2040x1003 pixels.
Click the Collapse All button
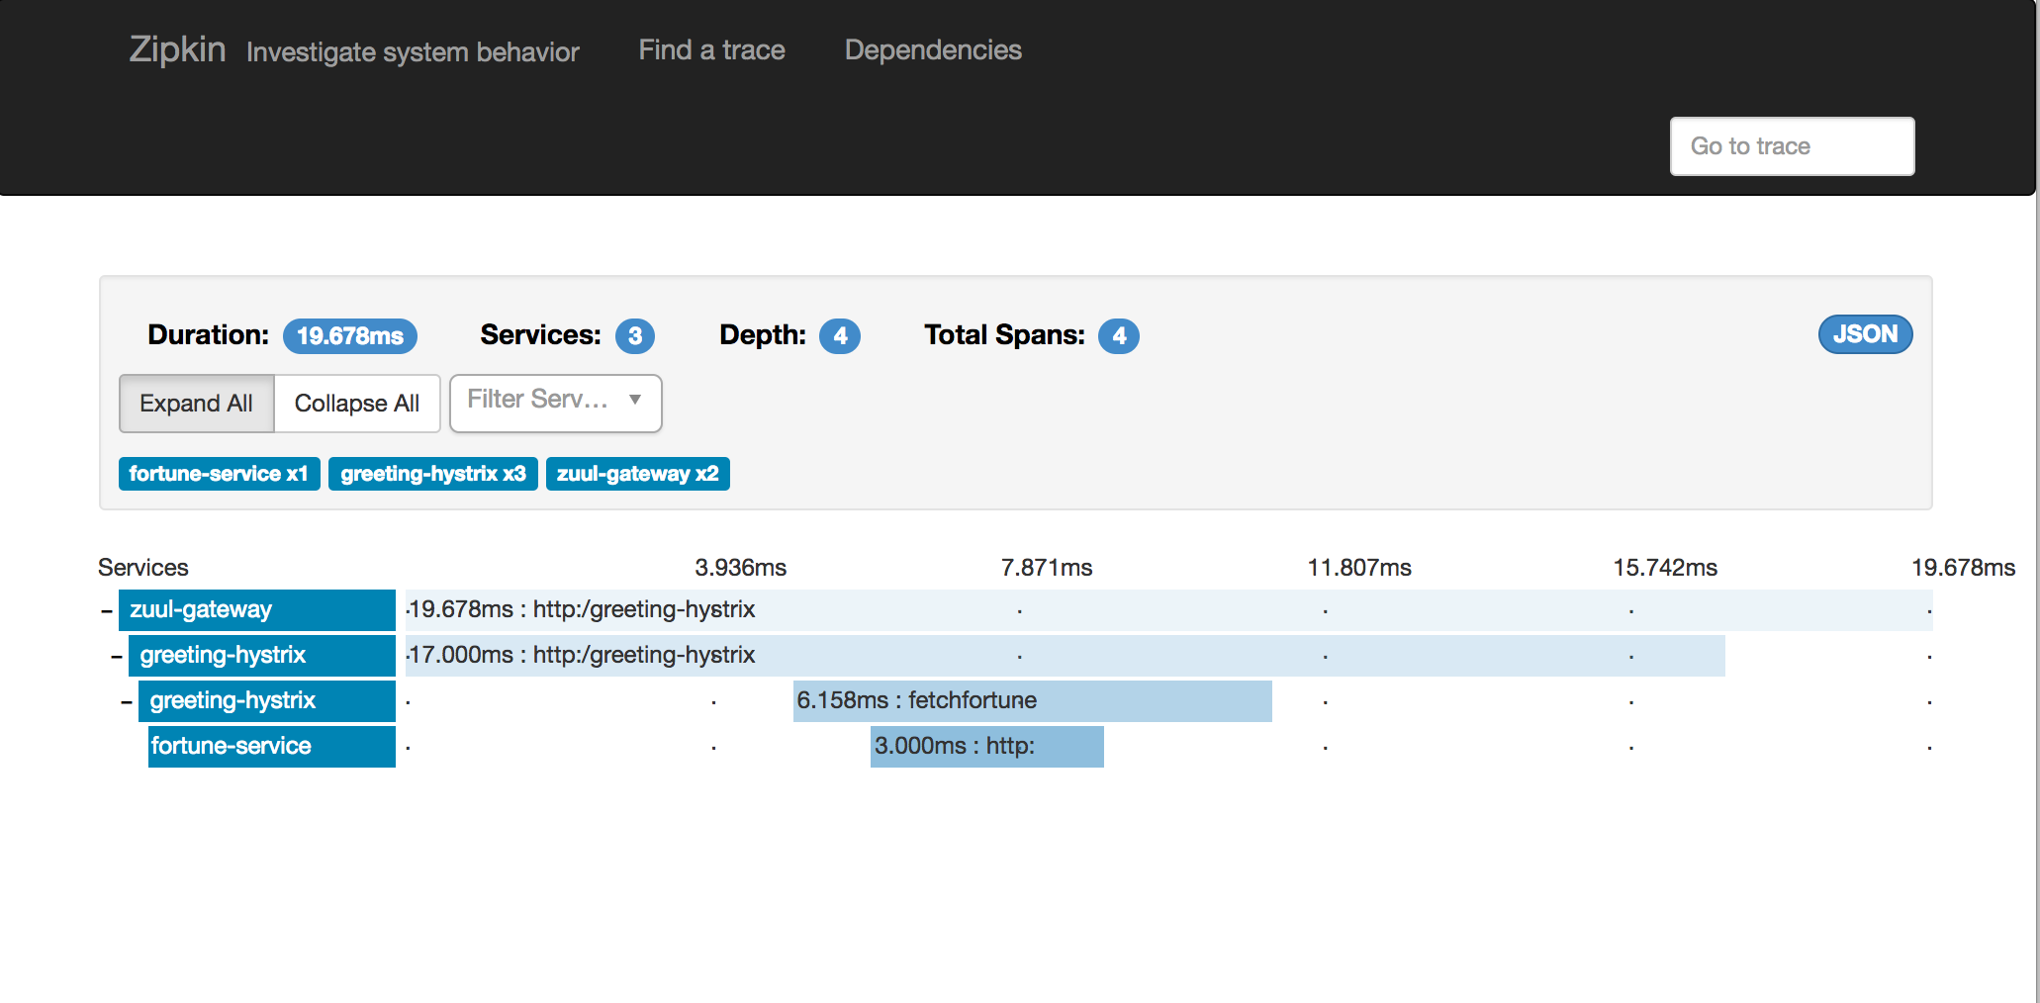click(357, 404)
